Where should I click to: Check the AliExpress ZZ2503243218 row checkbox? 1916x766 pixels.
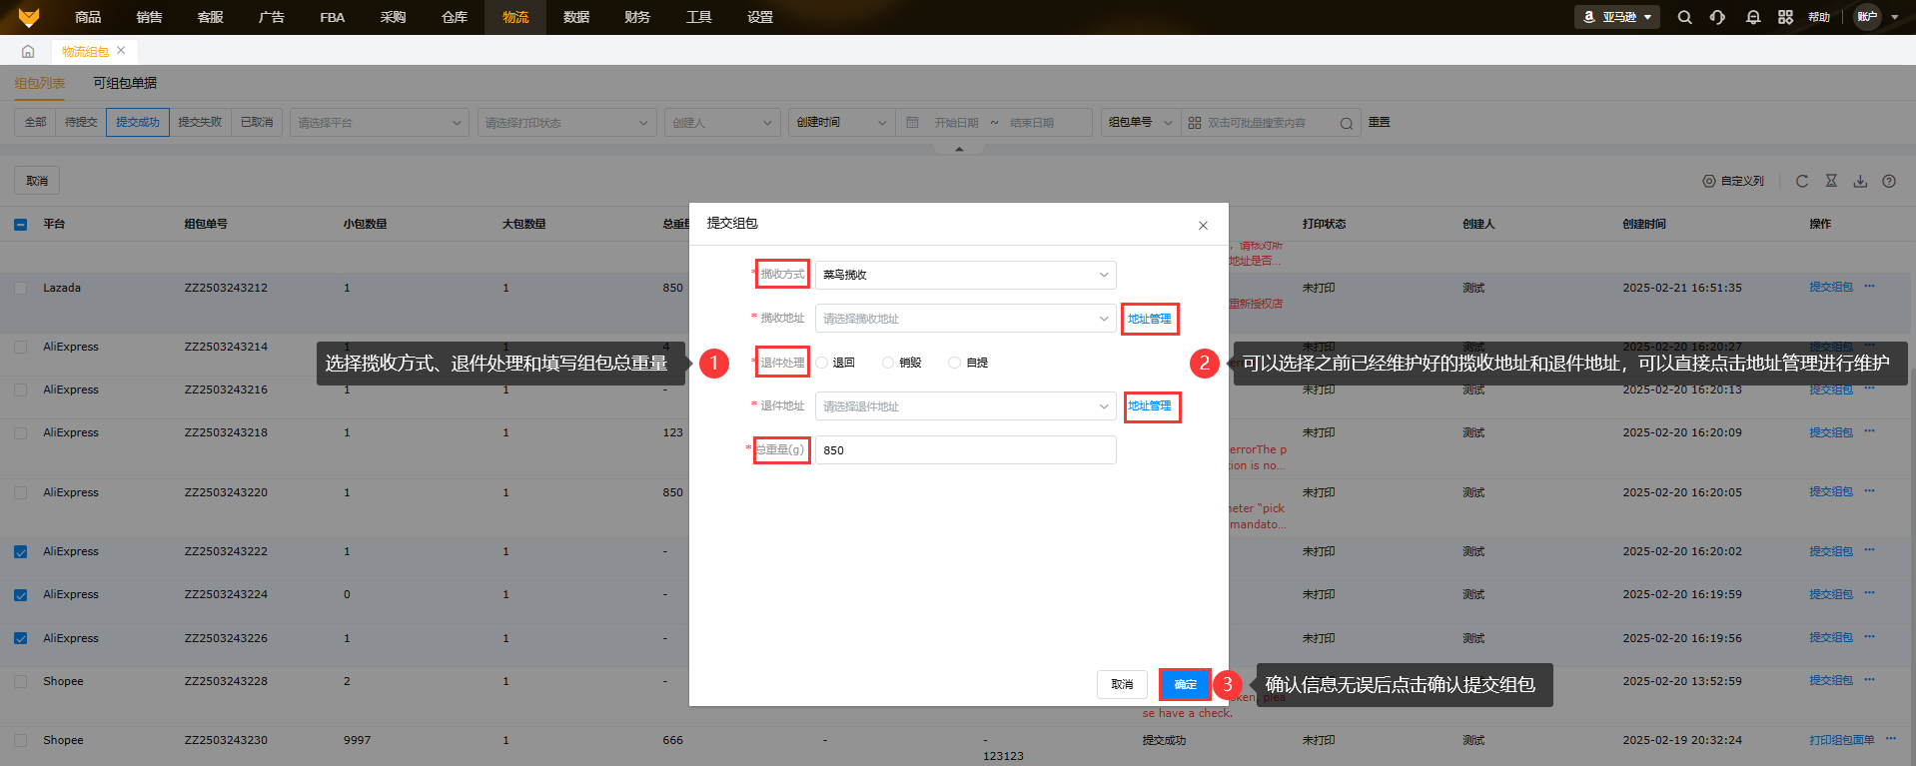(x=21, y=433)
